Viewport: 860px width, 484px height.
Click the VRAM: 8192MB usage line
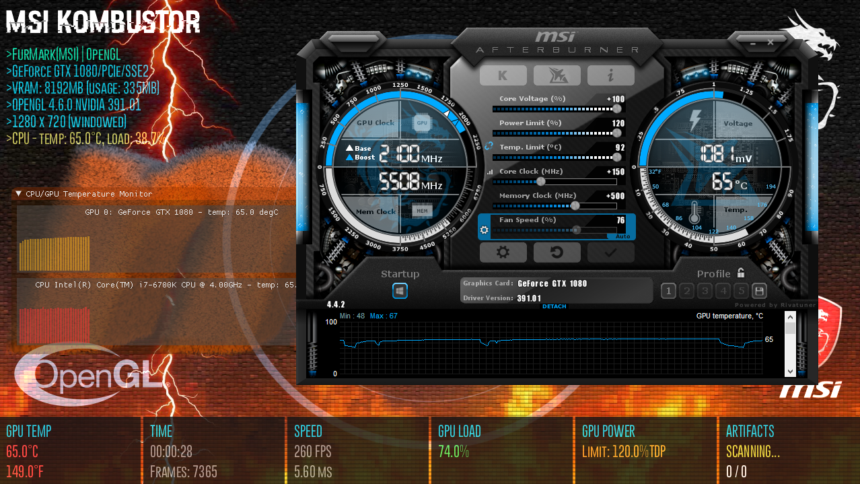pyautogui.click(x=83, y=88)
